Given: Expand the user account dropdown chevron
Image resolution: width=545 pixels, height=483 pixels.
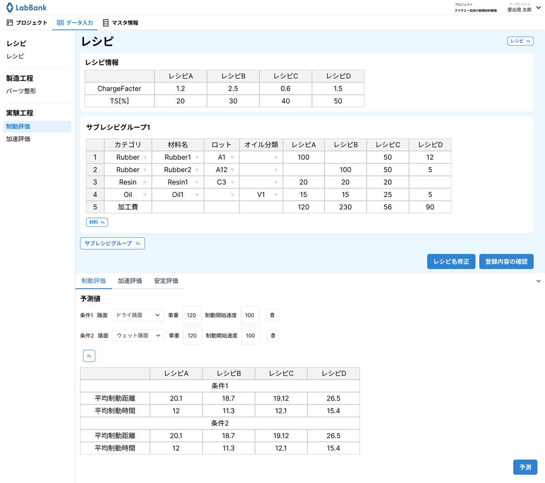Looking at the screenshot, I should coord(539,8).
